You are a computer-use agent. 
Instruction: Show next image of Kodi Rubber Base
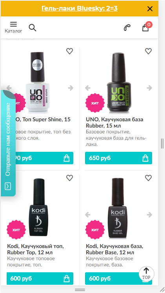point(149,215)
